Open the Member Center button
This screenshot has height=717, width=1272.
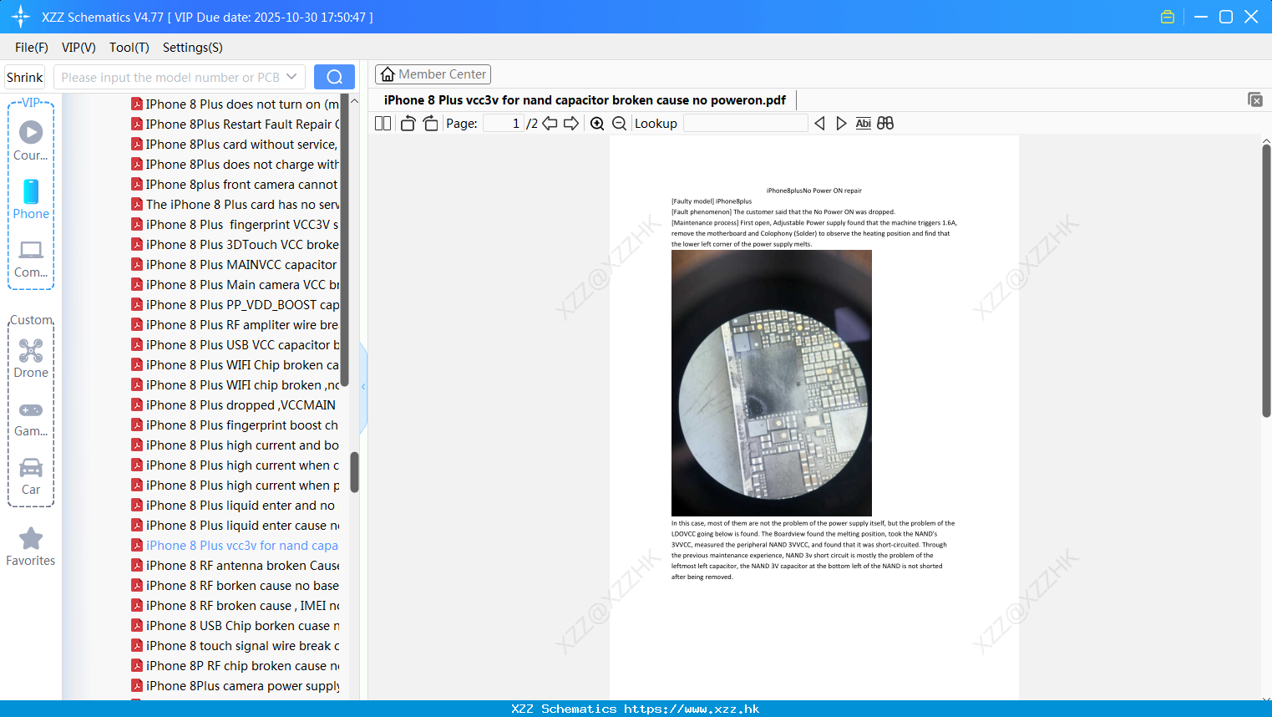[x=433, y=74]
